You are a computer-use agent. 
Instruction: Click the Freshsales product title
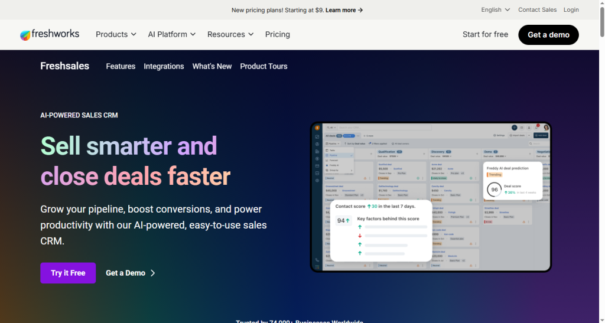[65, 66]
